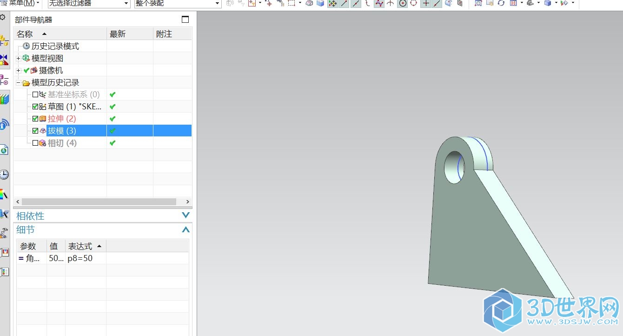
Task: Click the 参数 column header
Action: (32, 246)
